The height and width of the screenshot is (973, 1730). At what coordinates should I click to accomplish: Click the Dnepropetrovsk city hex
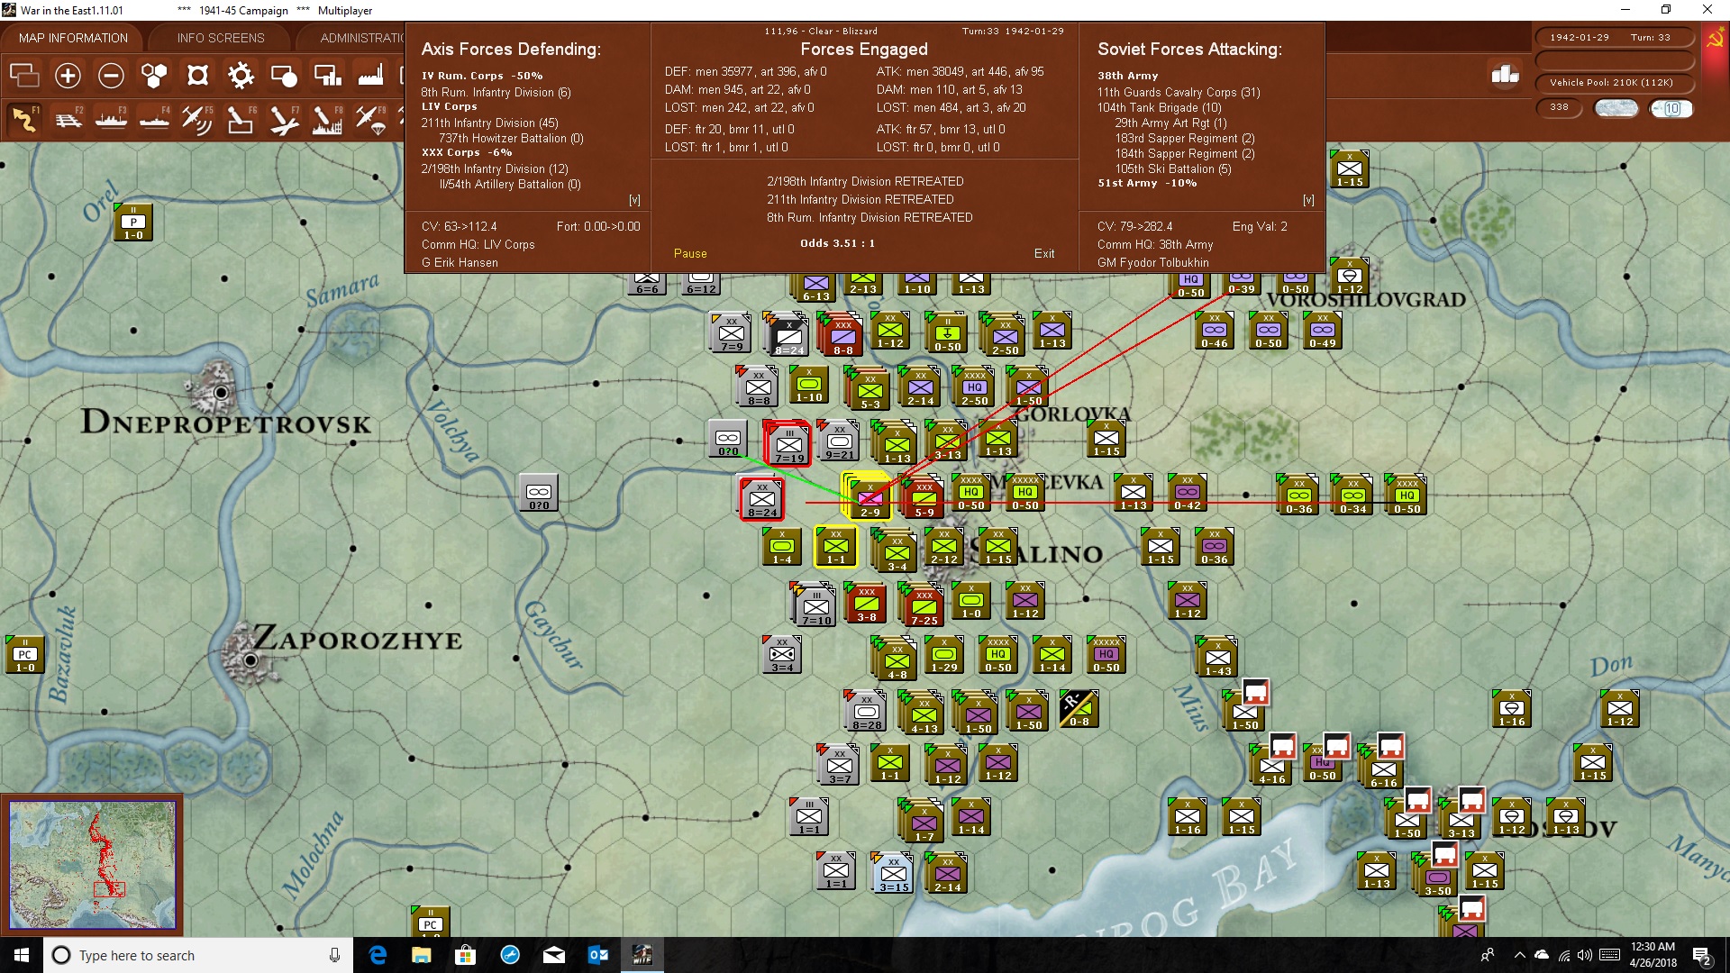(221, 392)
